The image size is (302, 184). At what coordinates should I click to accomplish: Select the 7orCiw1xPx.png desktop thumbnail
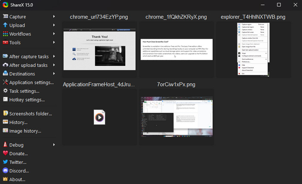click(x=176, y=117)
